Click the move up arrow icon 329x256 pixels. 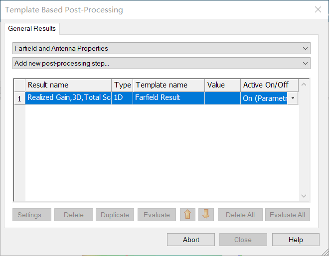point(187,215)
